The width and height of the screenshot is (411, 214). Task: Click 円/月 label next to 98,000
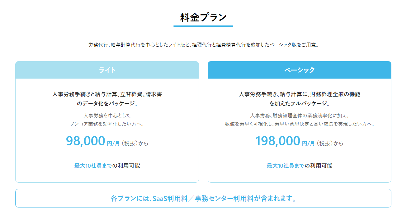[x=113, y=143]
